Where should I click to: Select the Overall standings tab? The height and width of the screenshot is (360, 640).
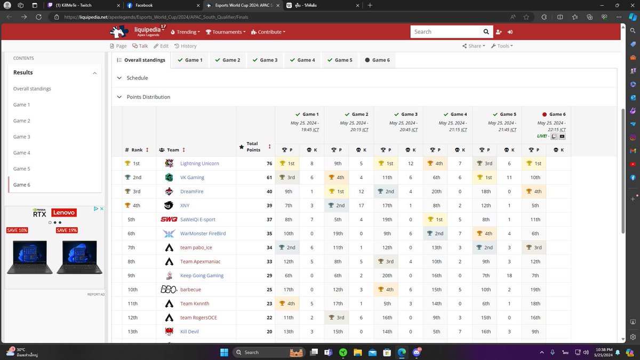point(141,60)
